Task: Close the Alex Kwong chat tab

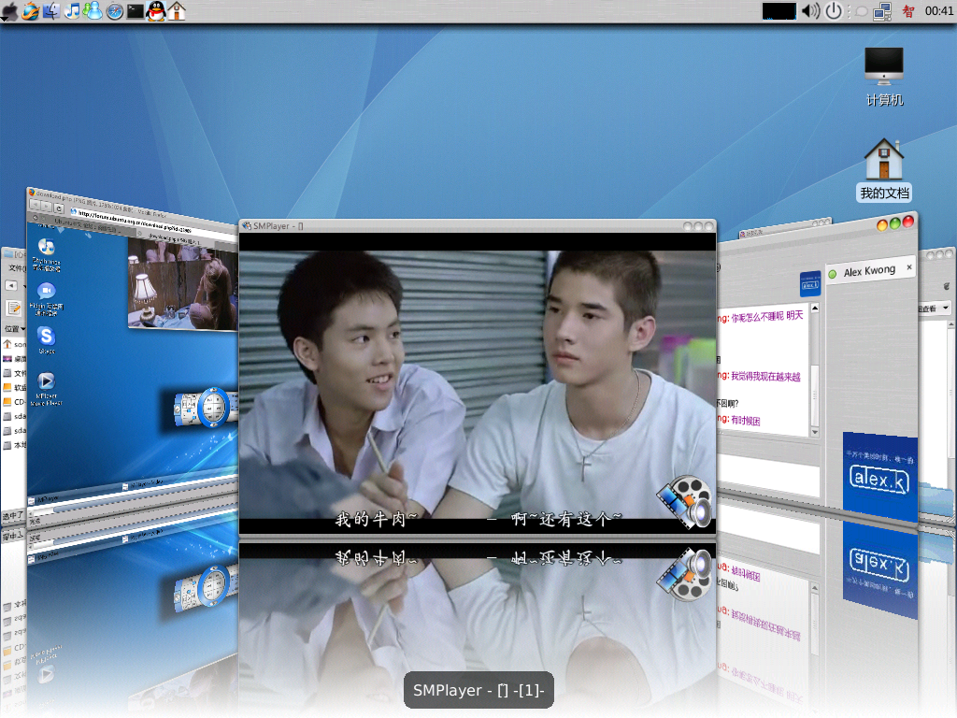Action: click(x=909, y=266)
